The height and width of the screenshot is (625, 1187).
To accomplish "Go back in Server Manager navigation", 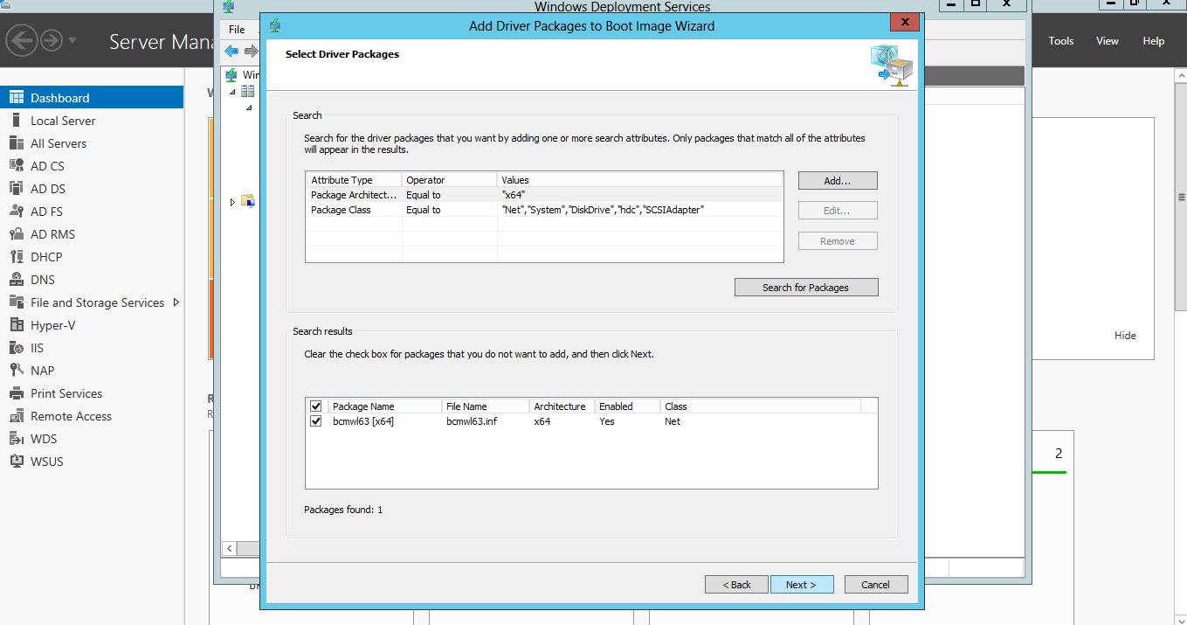I will [x=21, y=40].
